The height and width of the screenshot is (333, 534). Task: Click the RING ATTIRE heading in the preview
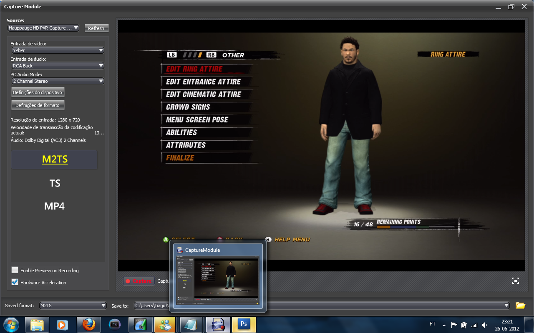[448, 54]
